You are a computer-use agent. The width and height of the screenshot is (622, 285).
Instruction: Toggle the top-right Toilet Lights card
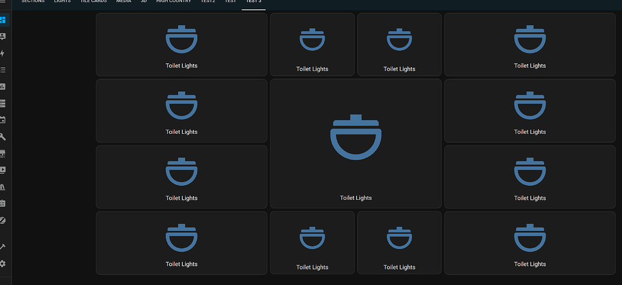pyautogui.click(x=530, y=44)
